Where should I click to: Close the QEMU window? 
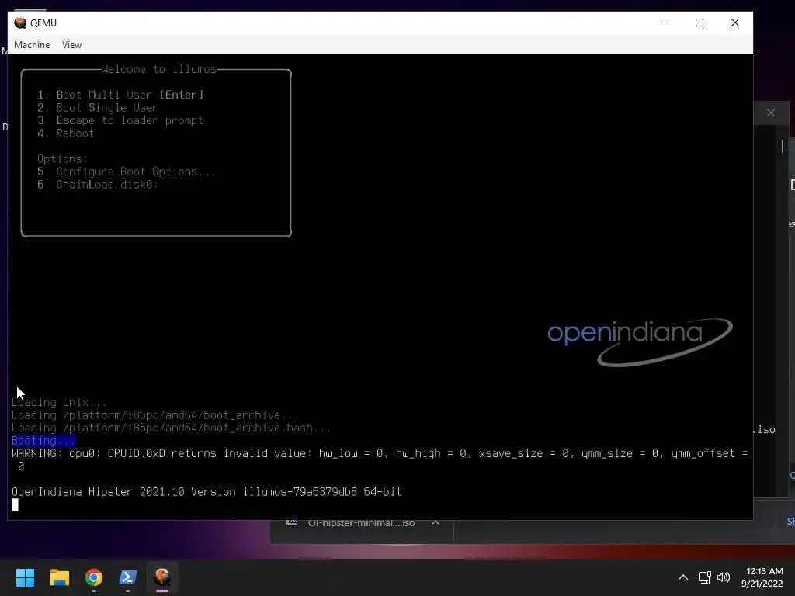(734, 23)
